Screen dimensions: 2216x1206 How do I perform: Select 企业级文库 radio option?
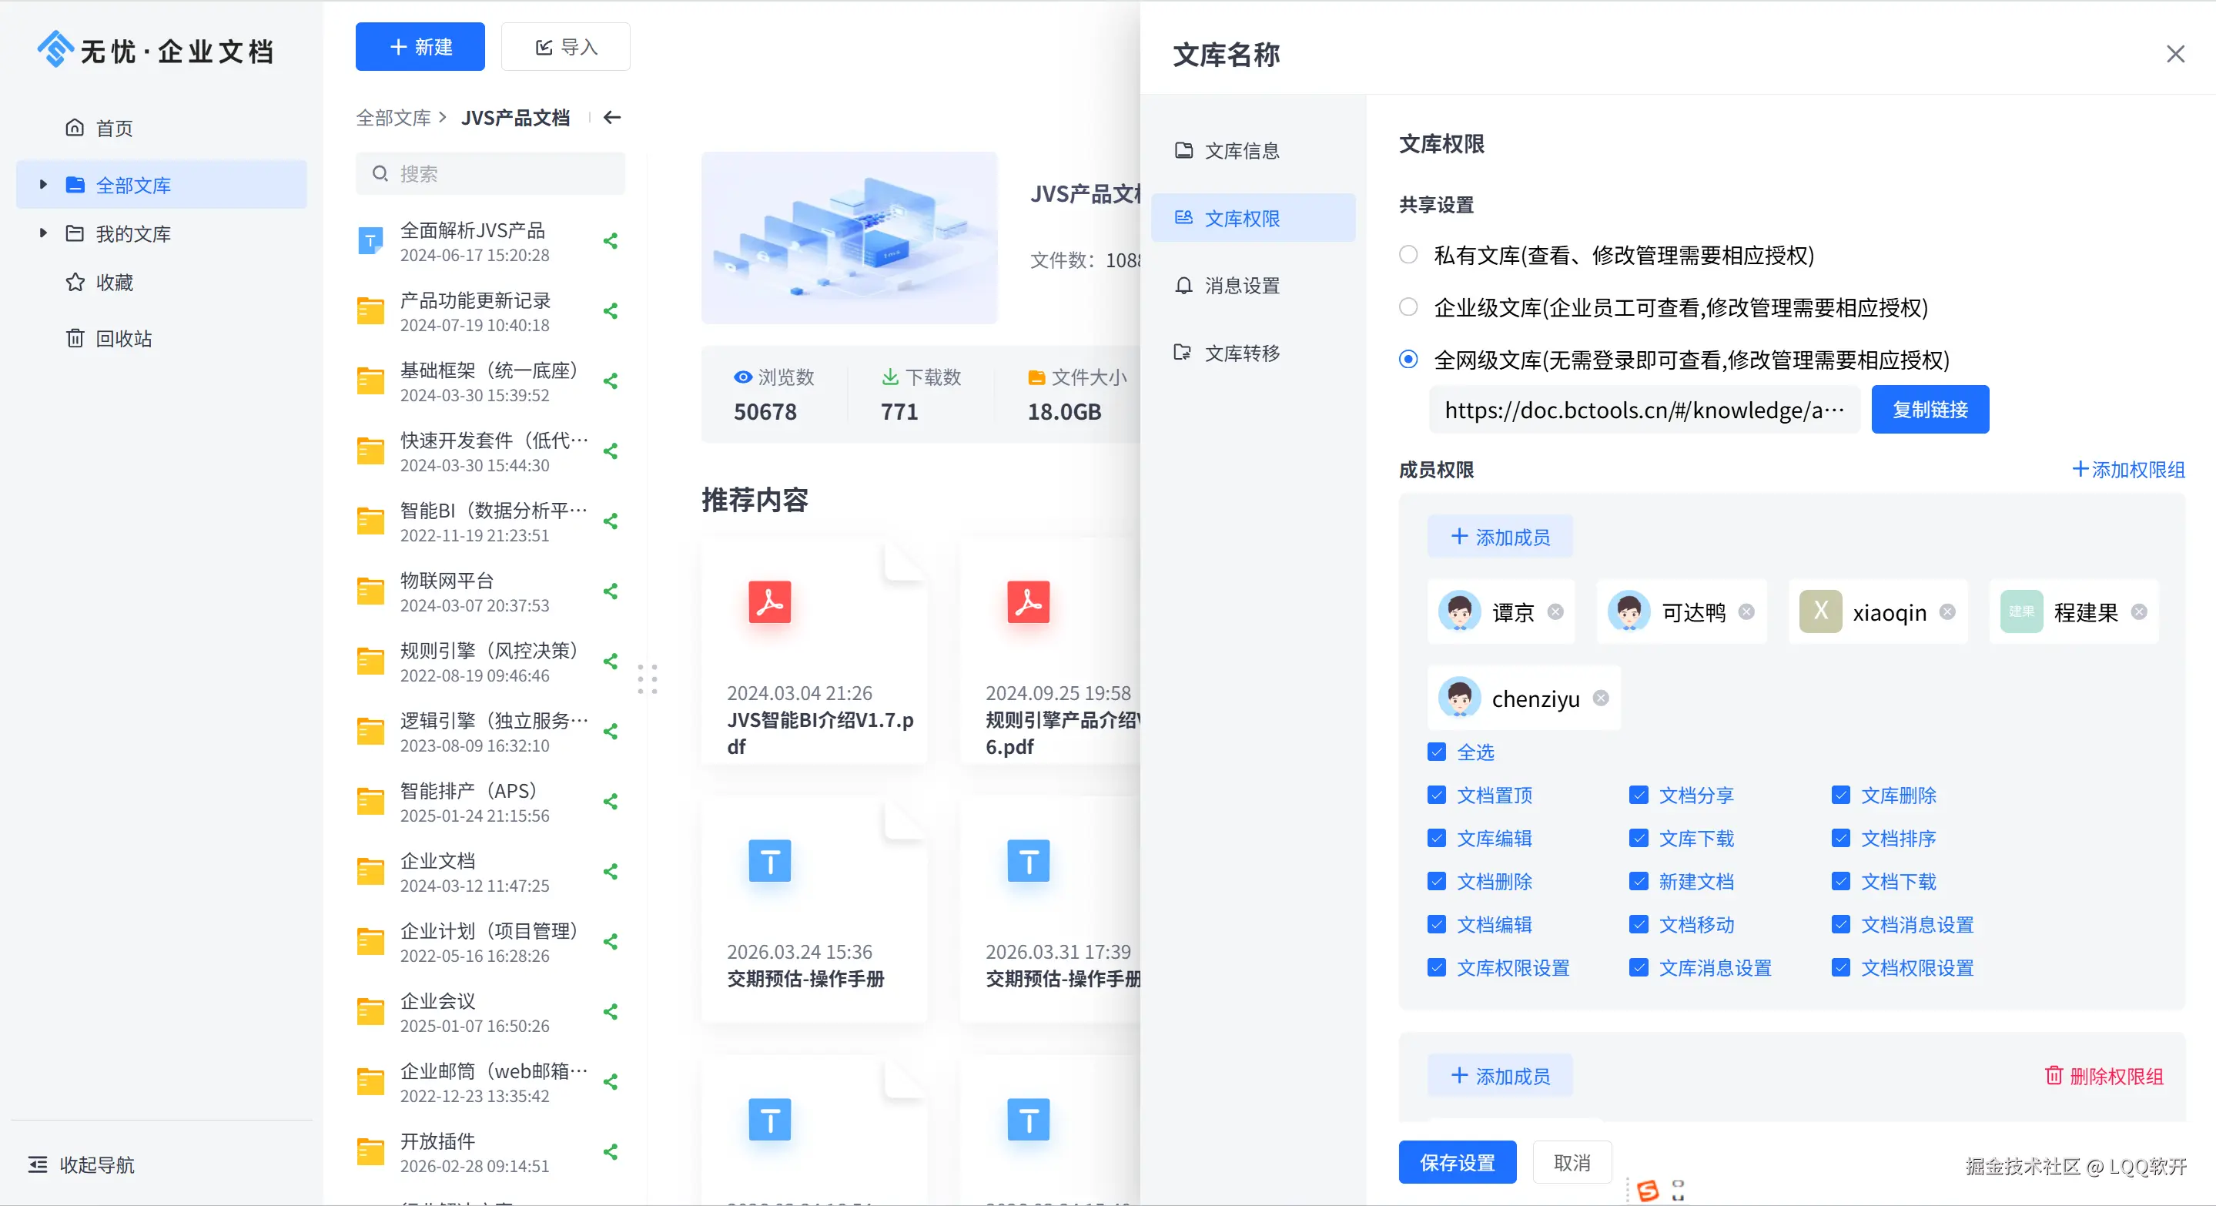coord(1408,307)
